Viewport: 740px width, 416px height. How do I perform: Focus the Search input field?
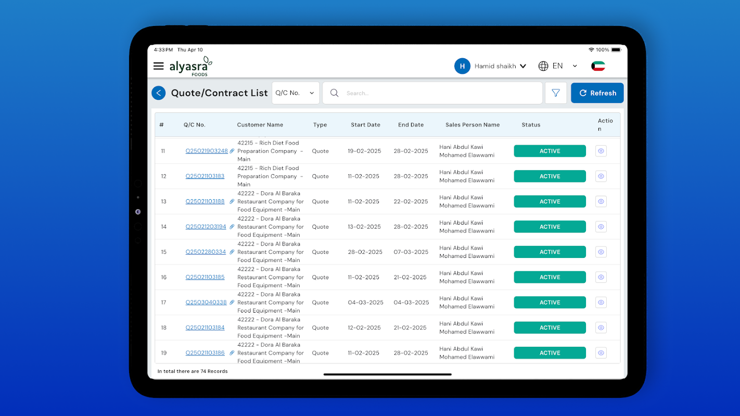click(x=432, y=93)
